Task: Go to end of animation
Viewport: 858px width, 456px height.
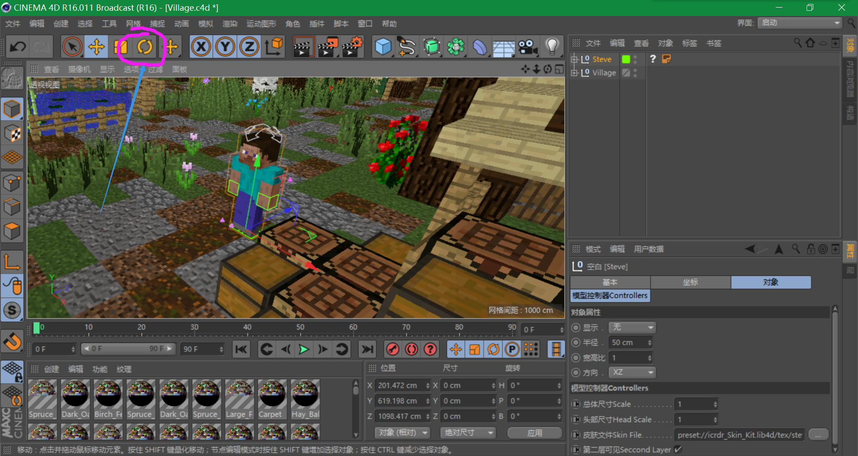Action: pos(367,349)
